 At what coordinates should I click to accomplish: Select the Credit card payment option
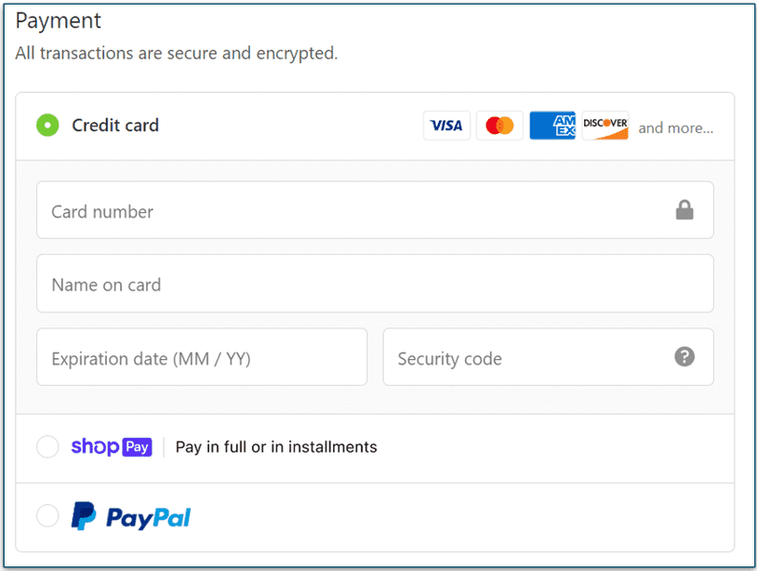(47, 126)
